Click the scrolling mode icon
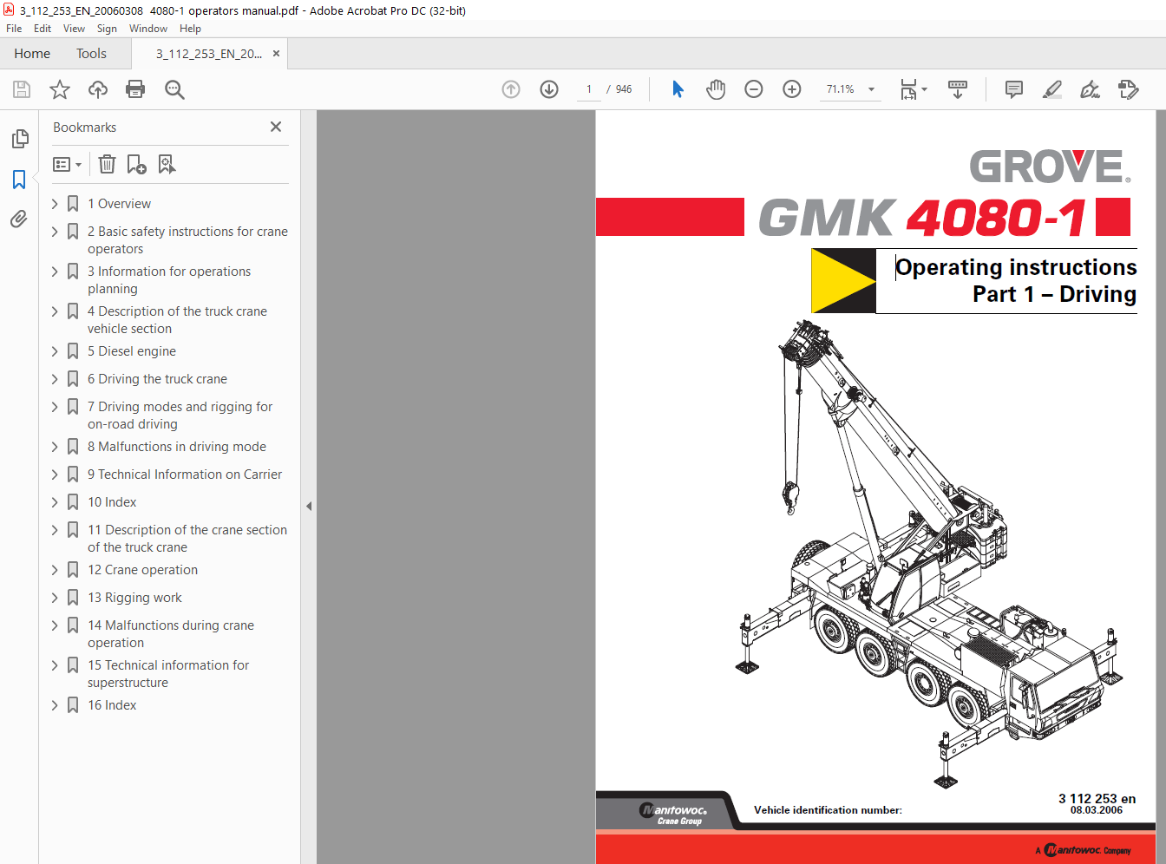The image size is (1166, 864). pos(958,89)
